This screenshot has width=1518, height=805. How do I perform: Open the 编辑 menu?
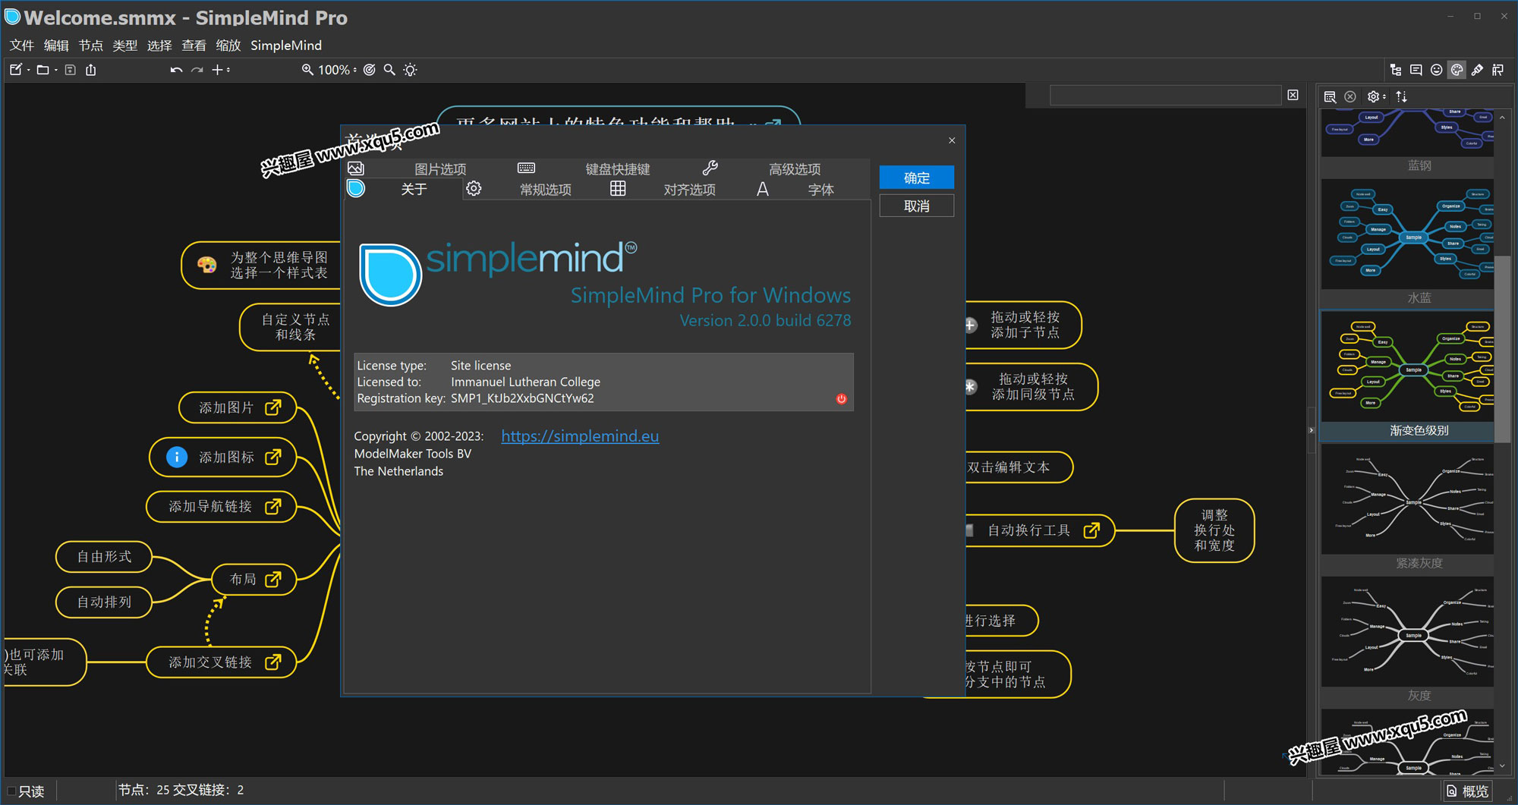point(56,46)
